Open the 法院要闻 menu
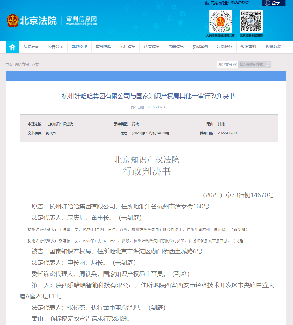Screen dimensions: 293x325 31,47
